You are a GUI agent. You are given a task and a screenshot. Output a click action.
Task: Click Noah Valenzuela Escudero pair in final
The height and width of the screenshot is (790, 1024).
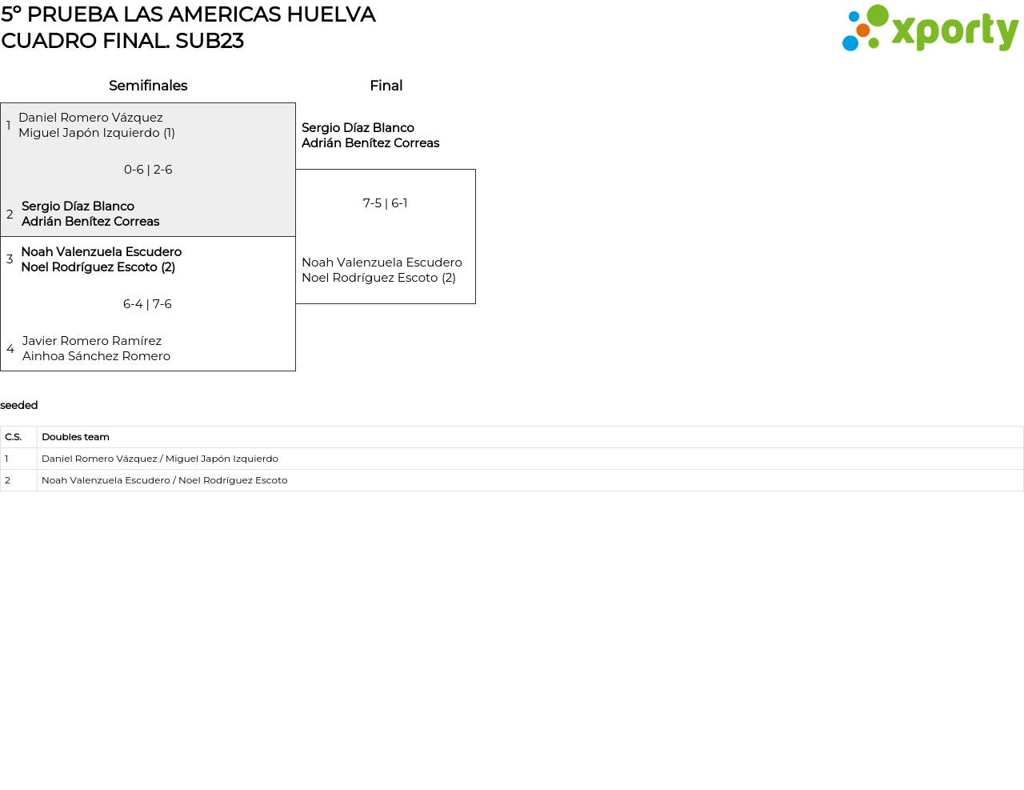point(382,270)
